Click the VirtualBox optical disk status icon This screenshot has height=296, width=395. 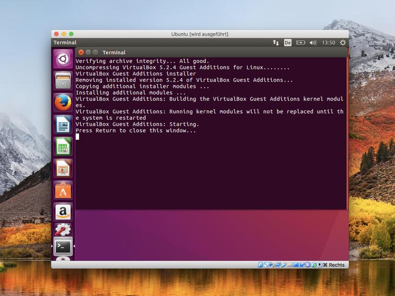pyautogui.click(x=266, y=265)
